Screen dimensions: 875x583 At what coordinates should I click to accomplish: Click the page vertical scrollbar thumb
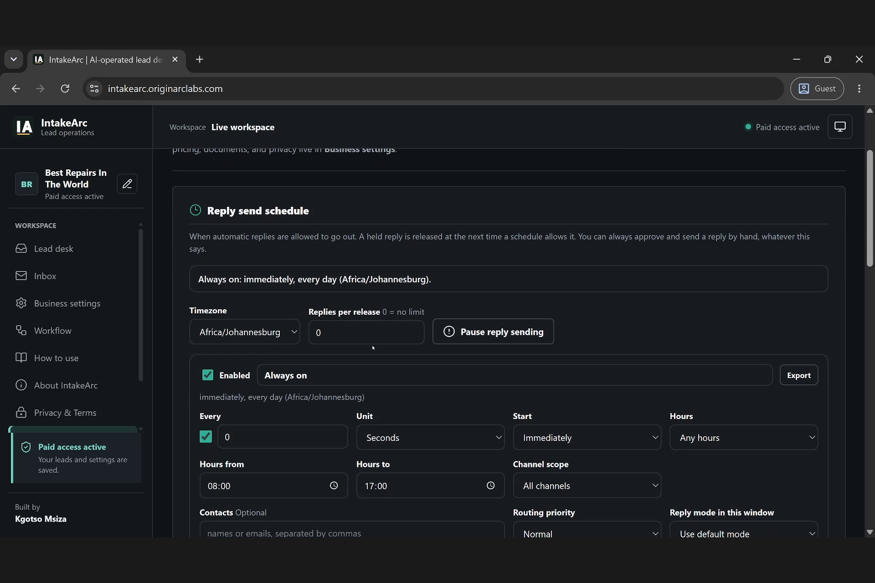(870, 208)
